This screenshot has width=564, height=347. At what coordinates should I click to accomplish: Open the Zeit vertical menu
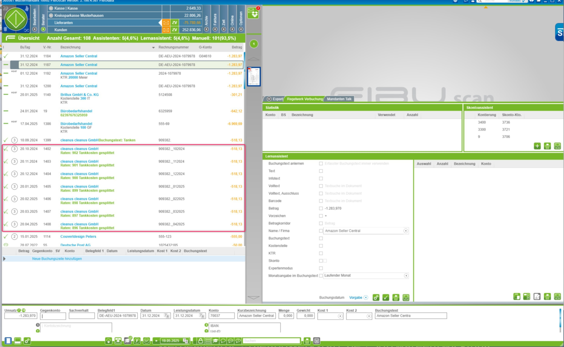(224, 19)
